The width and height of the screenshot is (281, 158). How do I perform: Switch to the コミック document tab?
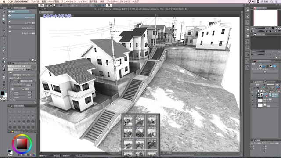(46, 12)
